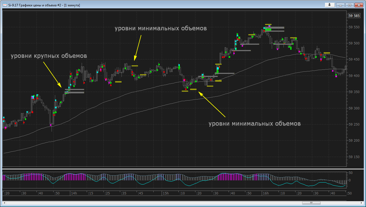Click the horizontal scrollbar thumb
The height and width of the screenshot is (207, 366).
[311, 203]
